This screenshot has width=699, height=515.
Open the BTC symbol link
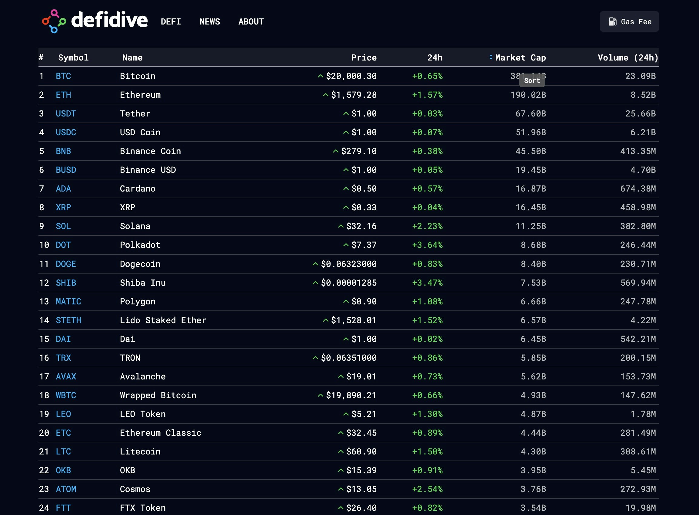pos(63,76)
